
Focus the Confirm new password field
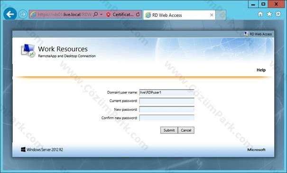[167, 118]
